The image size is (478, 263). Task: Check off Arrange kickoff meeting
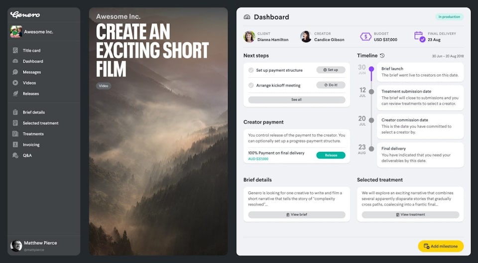point(251,86)
